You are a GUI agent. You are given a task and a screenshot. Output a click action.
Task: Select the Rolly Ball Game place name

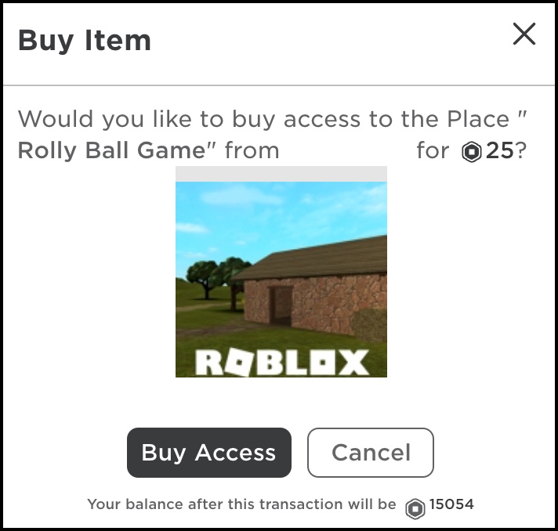point(111,151)
